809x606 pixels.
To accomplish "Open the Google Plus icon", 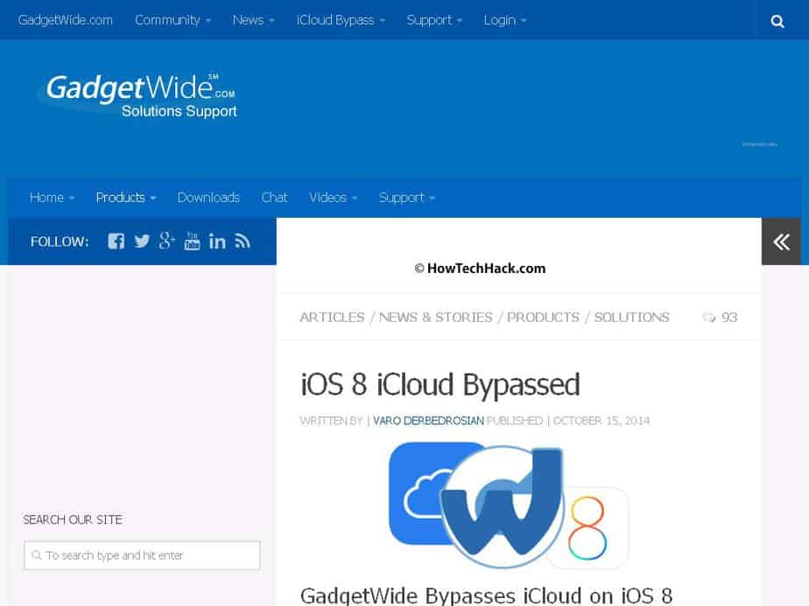I will coord(166,240).
